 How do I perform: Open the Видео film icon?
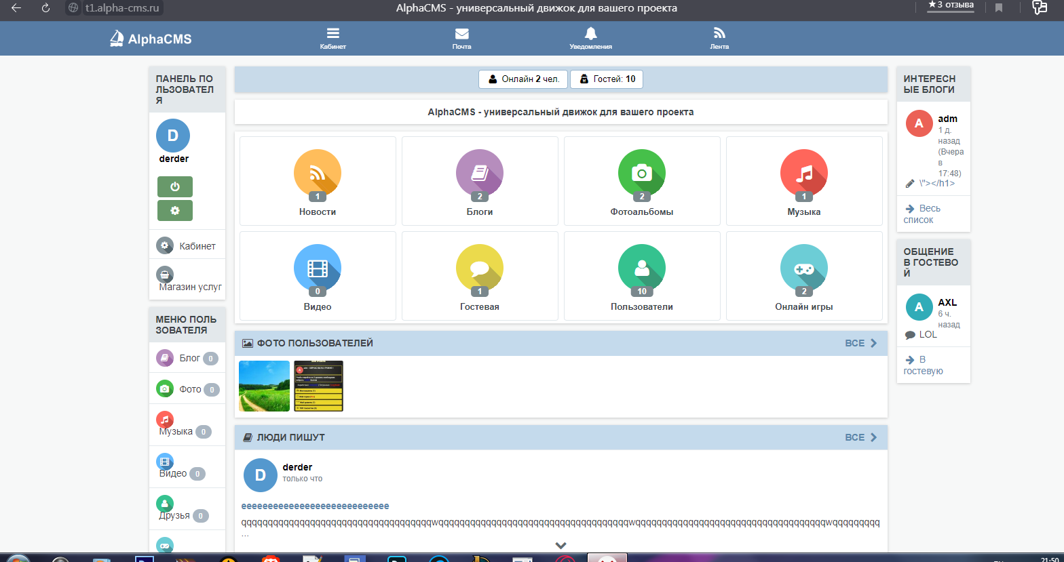pos(317,268)
